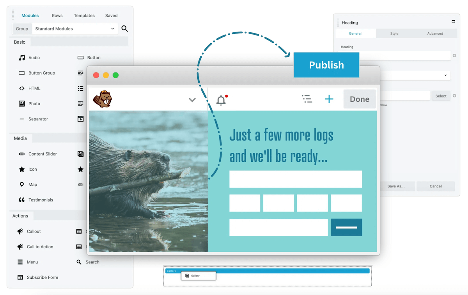Click the Gallery drag tooltip box
468x295 pixels.
pyautogui.click(x=198, y=276)
